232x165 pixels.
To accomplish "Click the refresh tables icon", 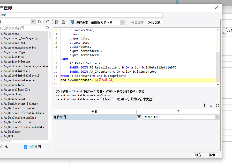I will click(48, 22).
